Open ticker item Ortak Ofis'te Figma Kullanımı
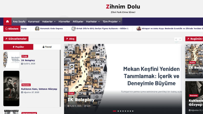 click(102, 28)
